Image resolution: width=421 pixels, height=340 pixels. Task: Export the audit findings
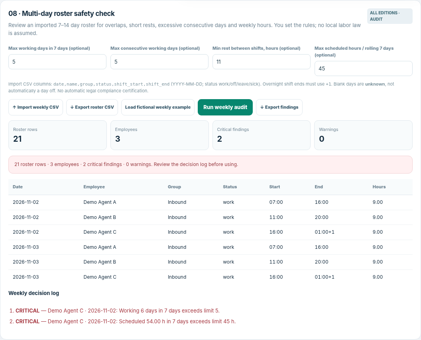pos(279,107)
